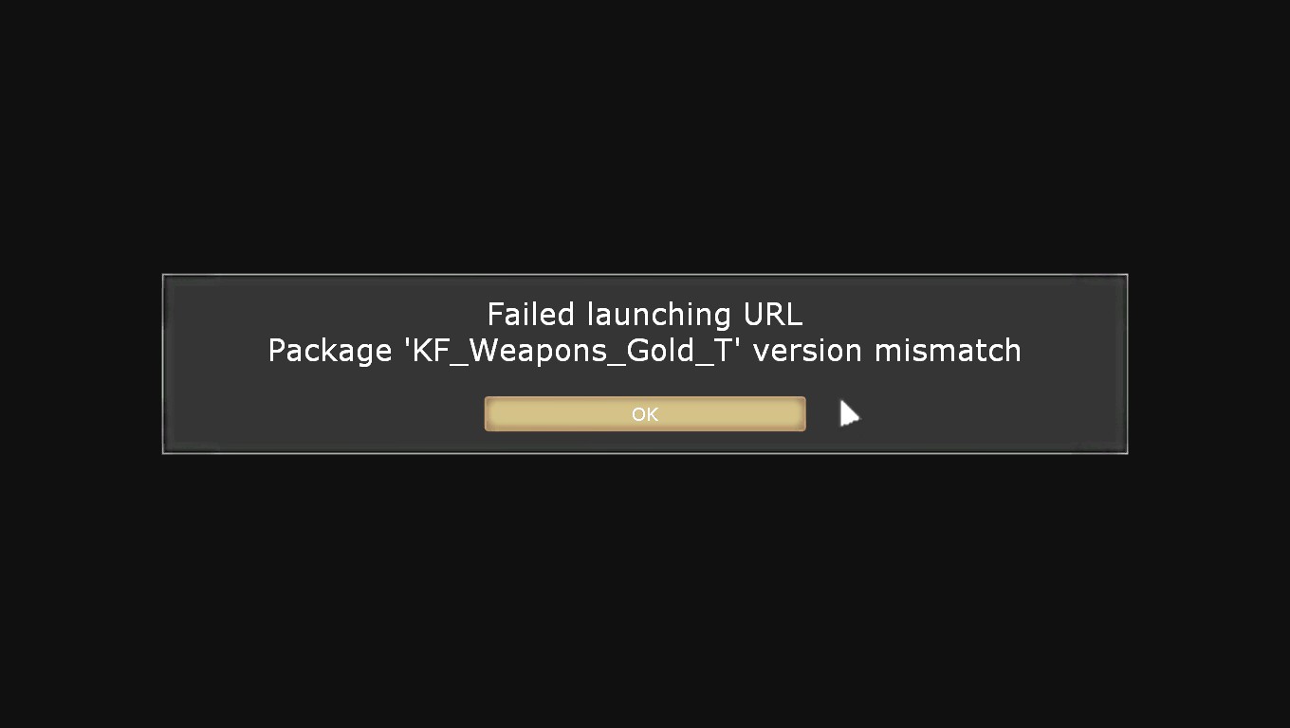Confirm the failed launch message with OK
Screen dimensions: 1290x728
click(645, 414)
